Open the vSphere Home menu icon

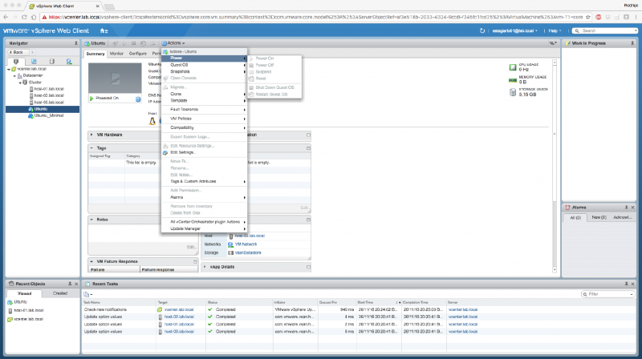104,30
